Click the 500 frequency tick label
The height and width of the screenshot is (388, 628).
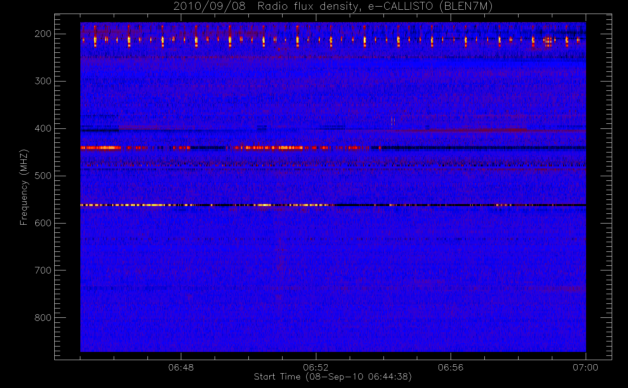43,176
